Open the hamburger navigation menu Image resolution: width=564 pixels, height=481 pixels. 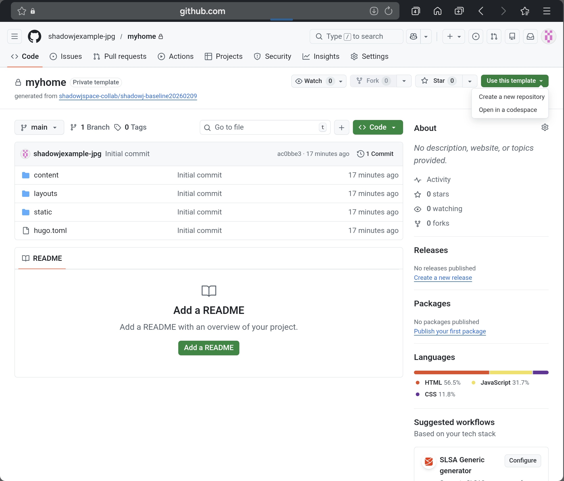click(15, 36)
